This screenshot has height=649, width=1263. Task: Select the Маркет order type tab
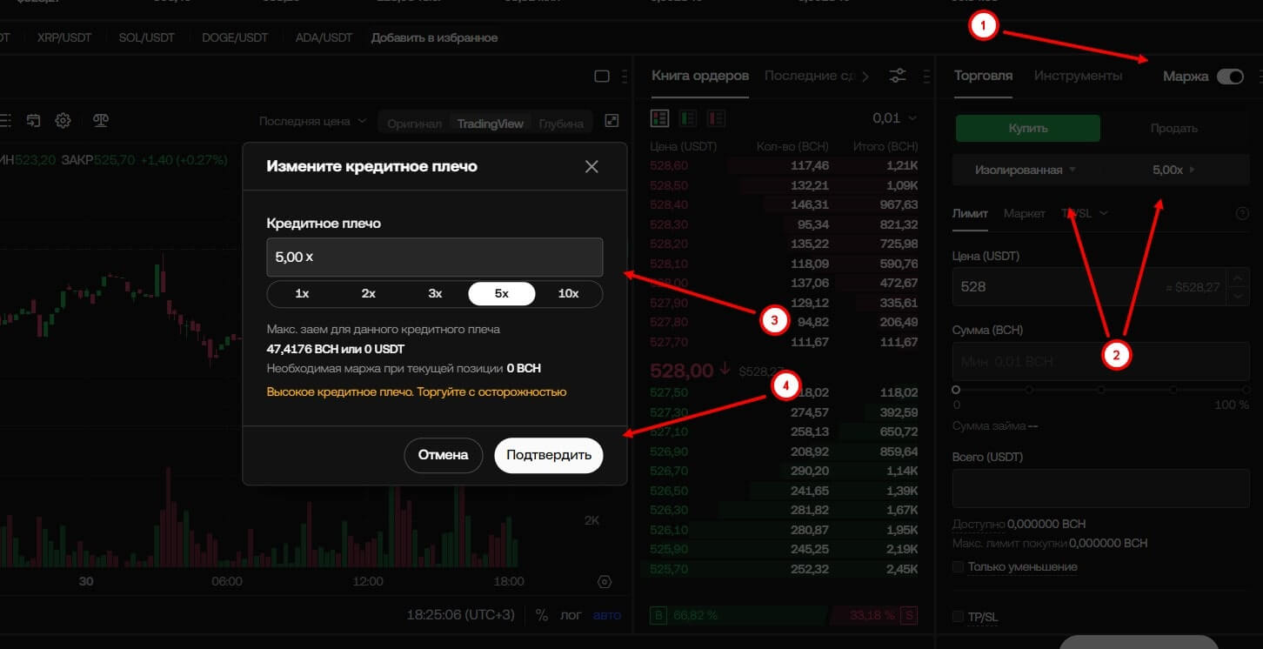point(1024,213)
